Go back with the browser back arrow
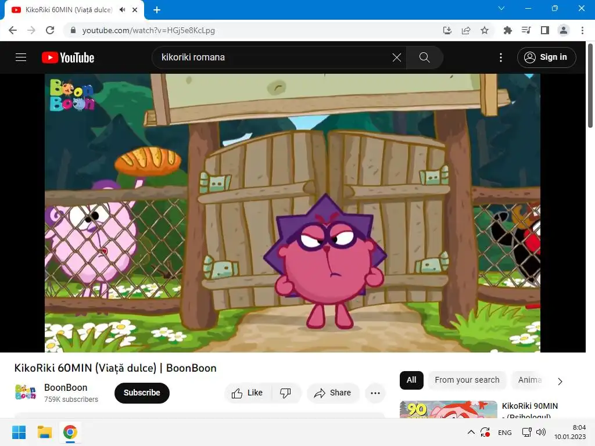595x446 pixels. (x=13, y=30)
